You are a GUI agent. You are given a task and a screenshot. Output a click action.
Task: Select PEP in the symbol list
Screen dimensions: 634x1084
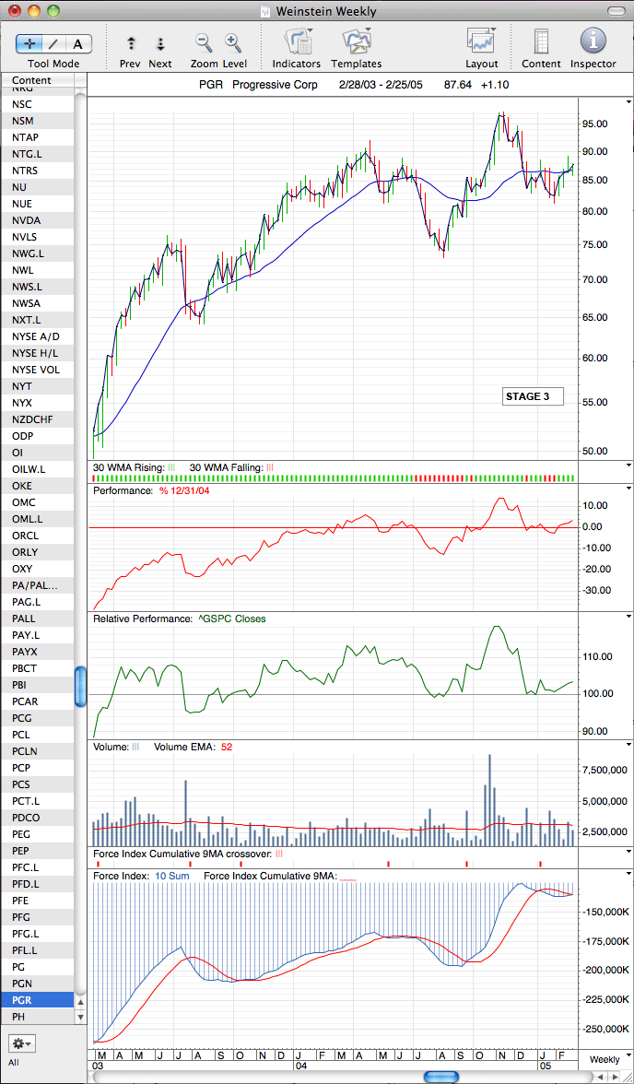38,851
